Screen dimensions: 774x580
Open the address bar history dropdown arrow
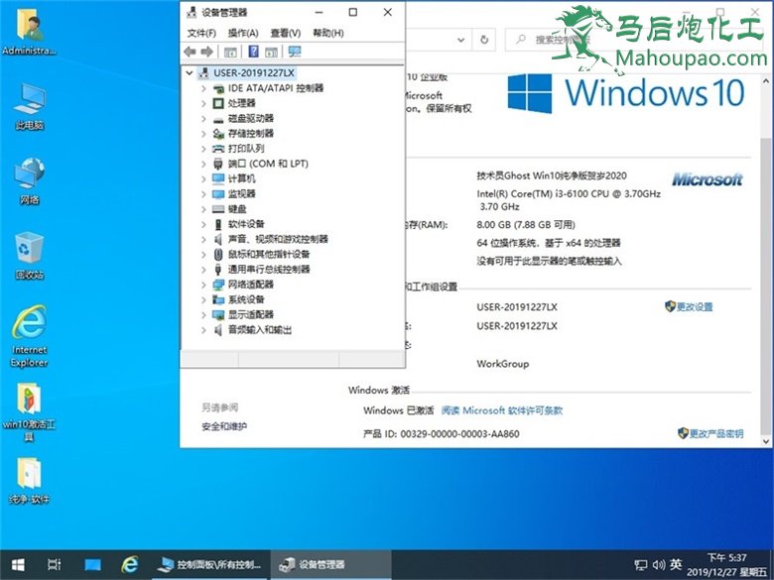[459, 40]
